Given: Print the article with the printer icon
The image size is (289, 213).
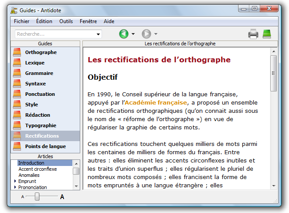Looking at the screenshot, I should pos(253,34).
